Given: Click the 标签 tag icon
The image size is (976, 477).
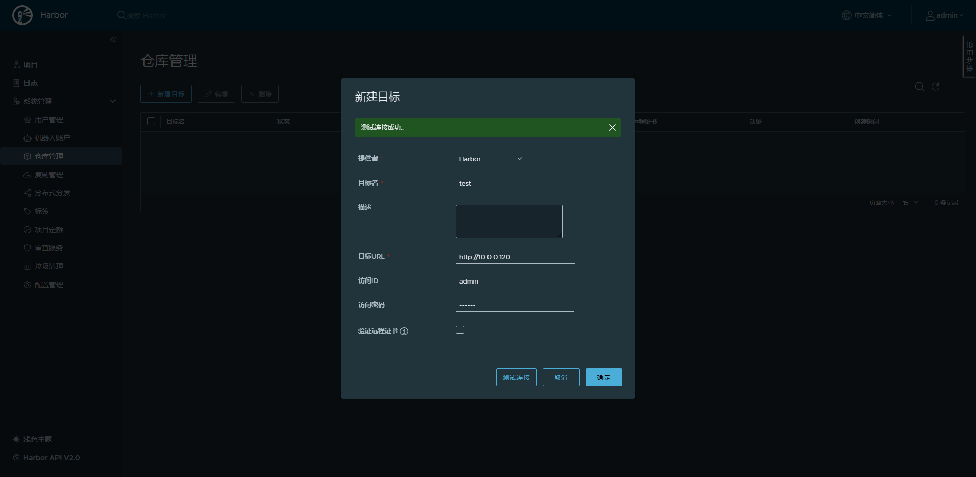Looking at the screenshot, I should click(27, 211).
